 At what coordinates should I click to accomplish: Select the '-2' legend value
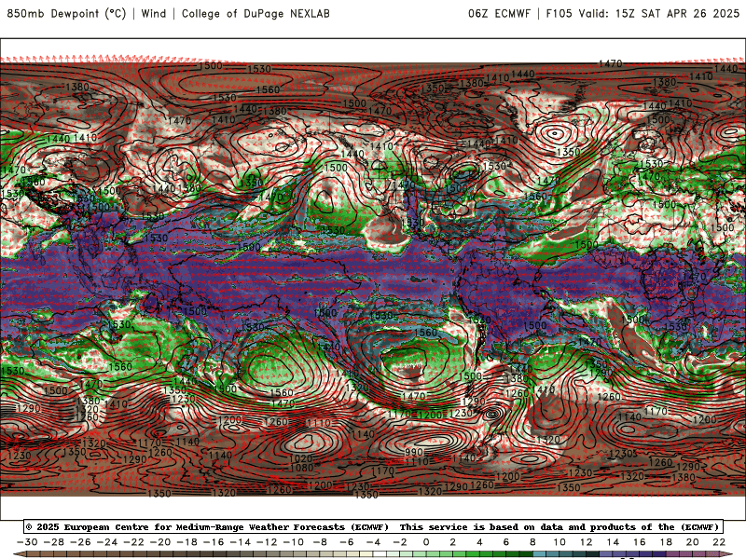point(400,542)
